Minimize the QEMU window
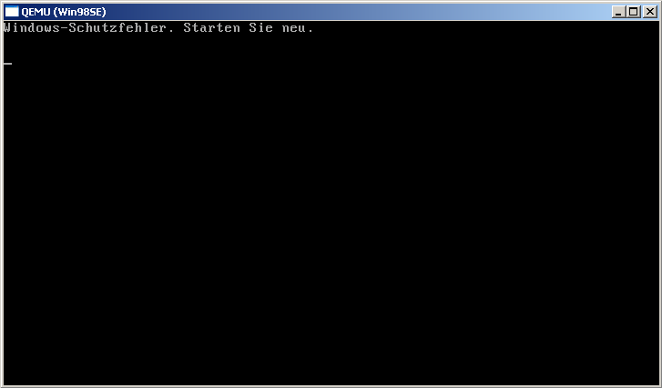Viewport: 662px width, 388px height. coord(618,12)
